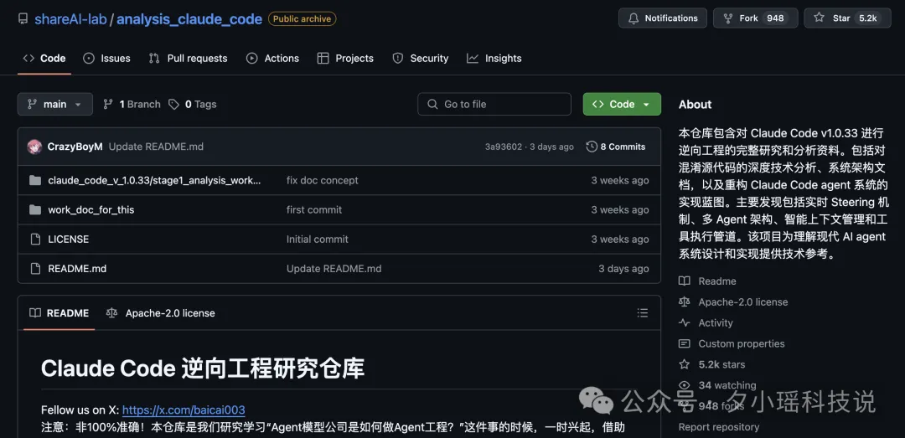Click the folder icon for claude_code_v_1.0.33
This screenshot has width=905, height=438.
(35, 181)
